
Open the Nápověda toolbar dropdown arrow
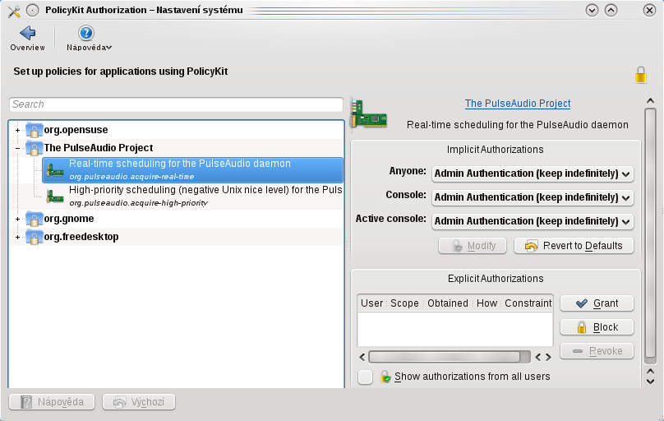click(109, 48)
